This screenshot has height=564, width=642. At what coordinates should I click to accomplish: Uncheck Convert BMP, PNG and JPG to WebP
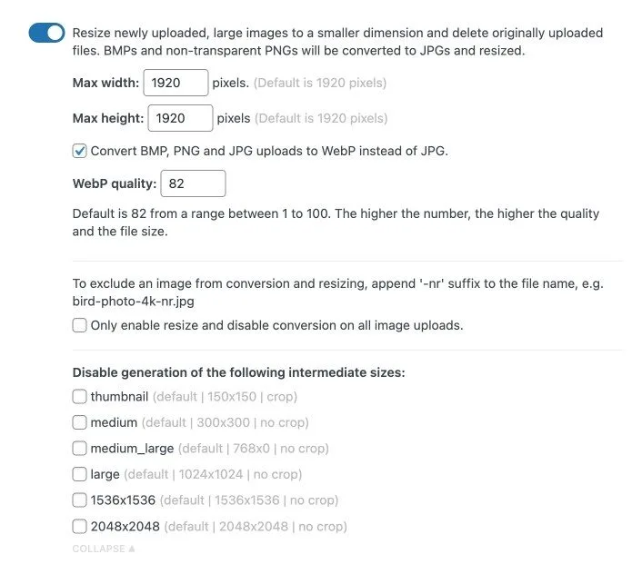click(80, 151)
